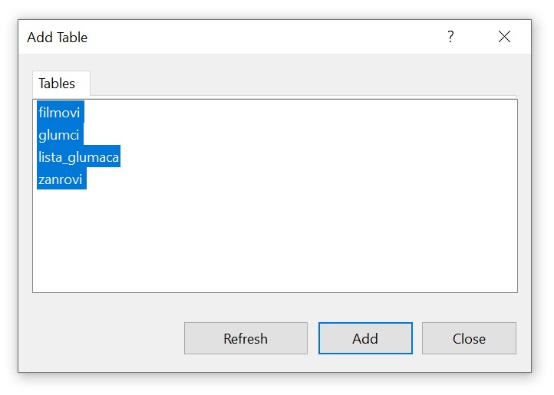The image size is (554, 395).
Task: Select the glumci table entry
Action: point(59,135)
